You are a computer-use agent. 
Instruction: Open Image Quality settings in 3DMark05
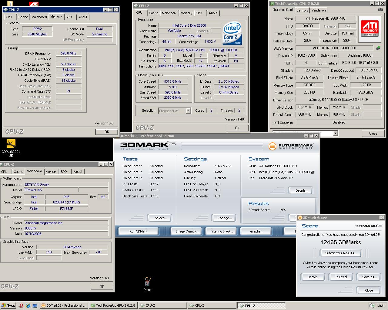(187, 231)
